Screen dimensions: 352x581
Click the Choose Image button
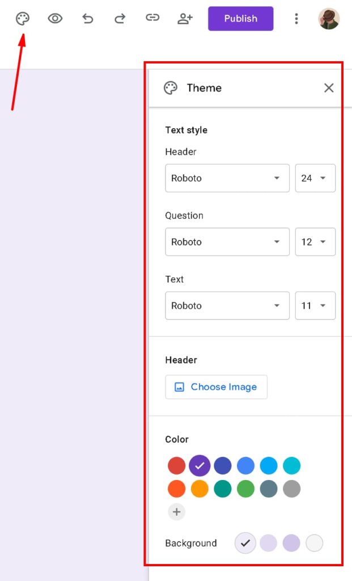point(216,387)
